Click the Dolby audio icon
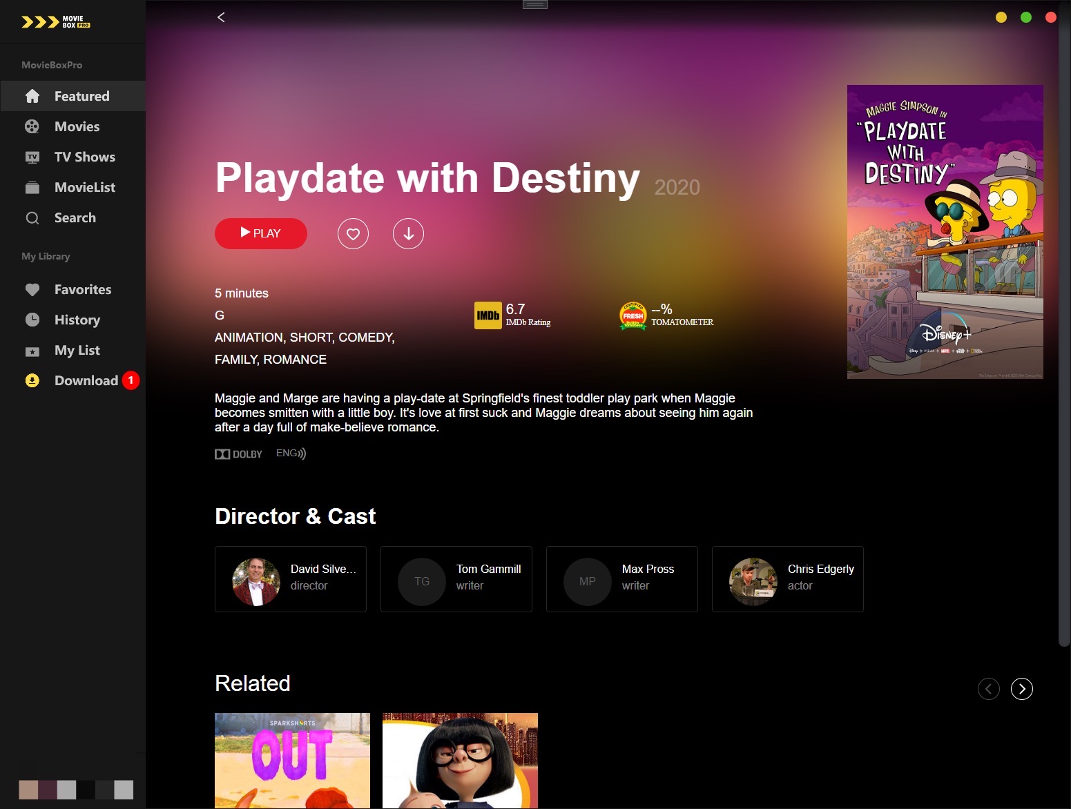The height and width of the screenshot is (809, 1071). [238, 454]
